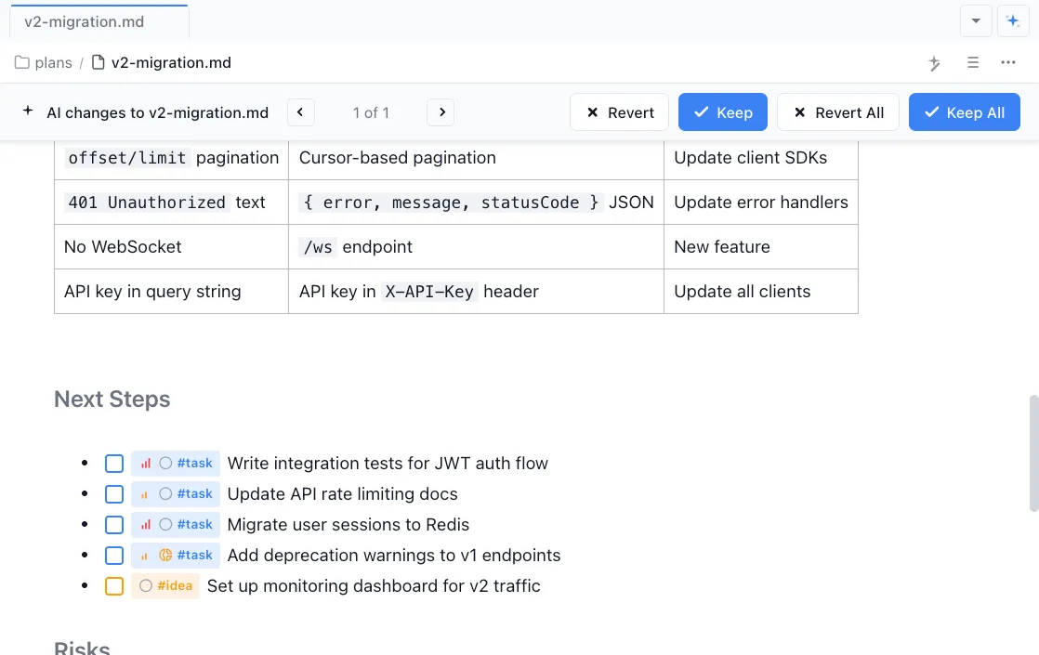Open the outline hamburger icon near top right
1039x655 pixels.
972,62
